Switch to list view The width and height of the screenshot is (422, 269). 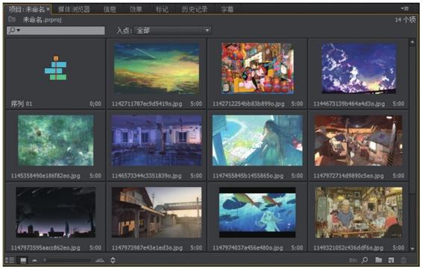[10, 260]
